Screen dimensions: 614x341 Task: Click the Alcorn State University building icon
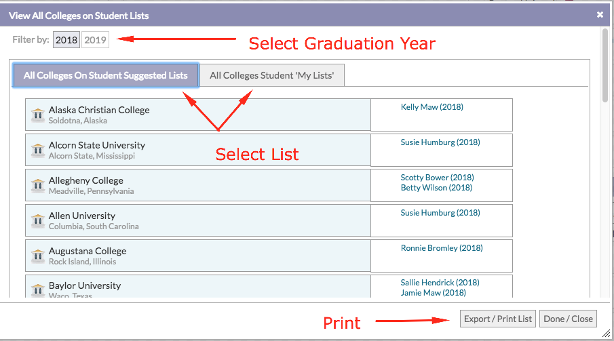tap(38, 151)
